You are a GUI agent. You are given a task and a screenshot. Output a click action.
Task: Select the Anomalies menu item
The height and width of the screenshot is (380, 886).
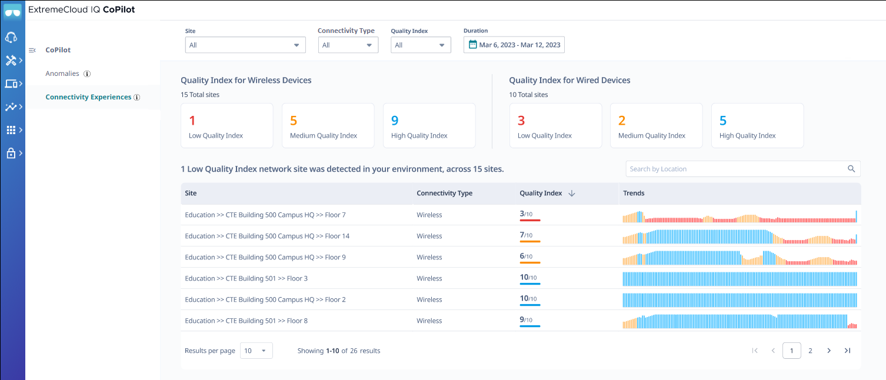(x=61, y=73)
